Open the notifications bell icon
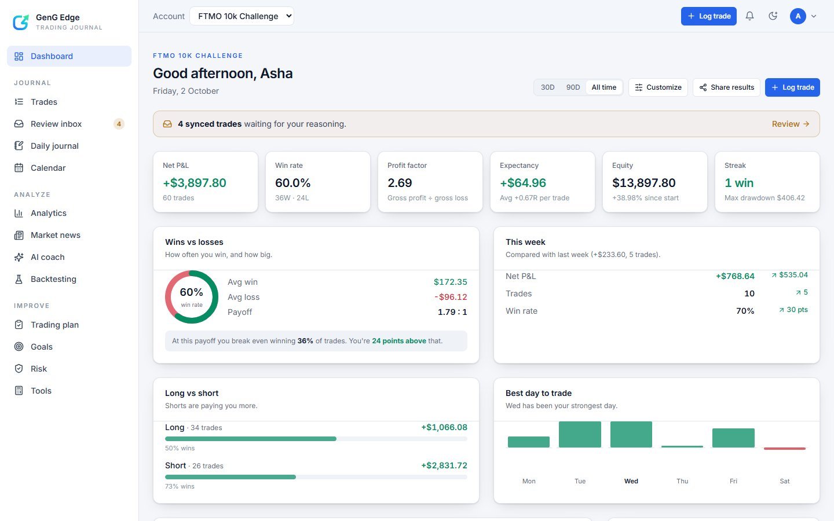 pyautogui.click(x=749, y=16)
